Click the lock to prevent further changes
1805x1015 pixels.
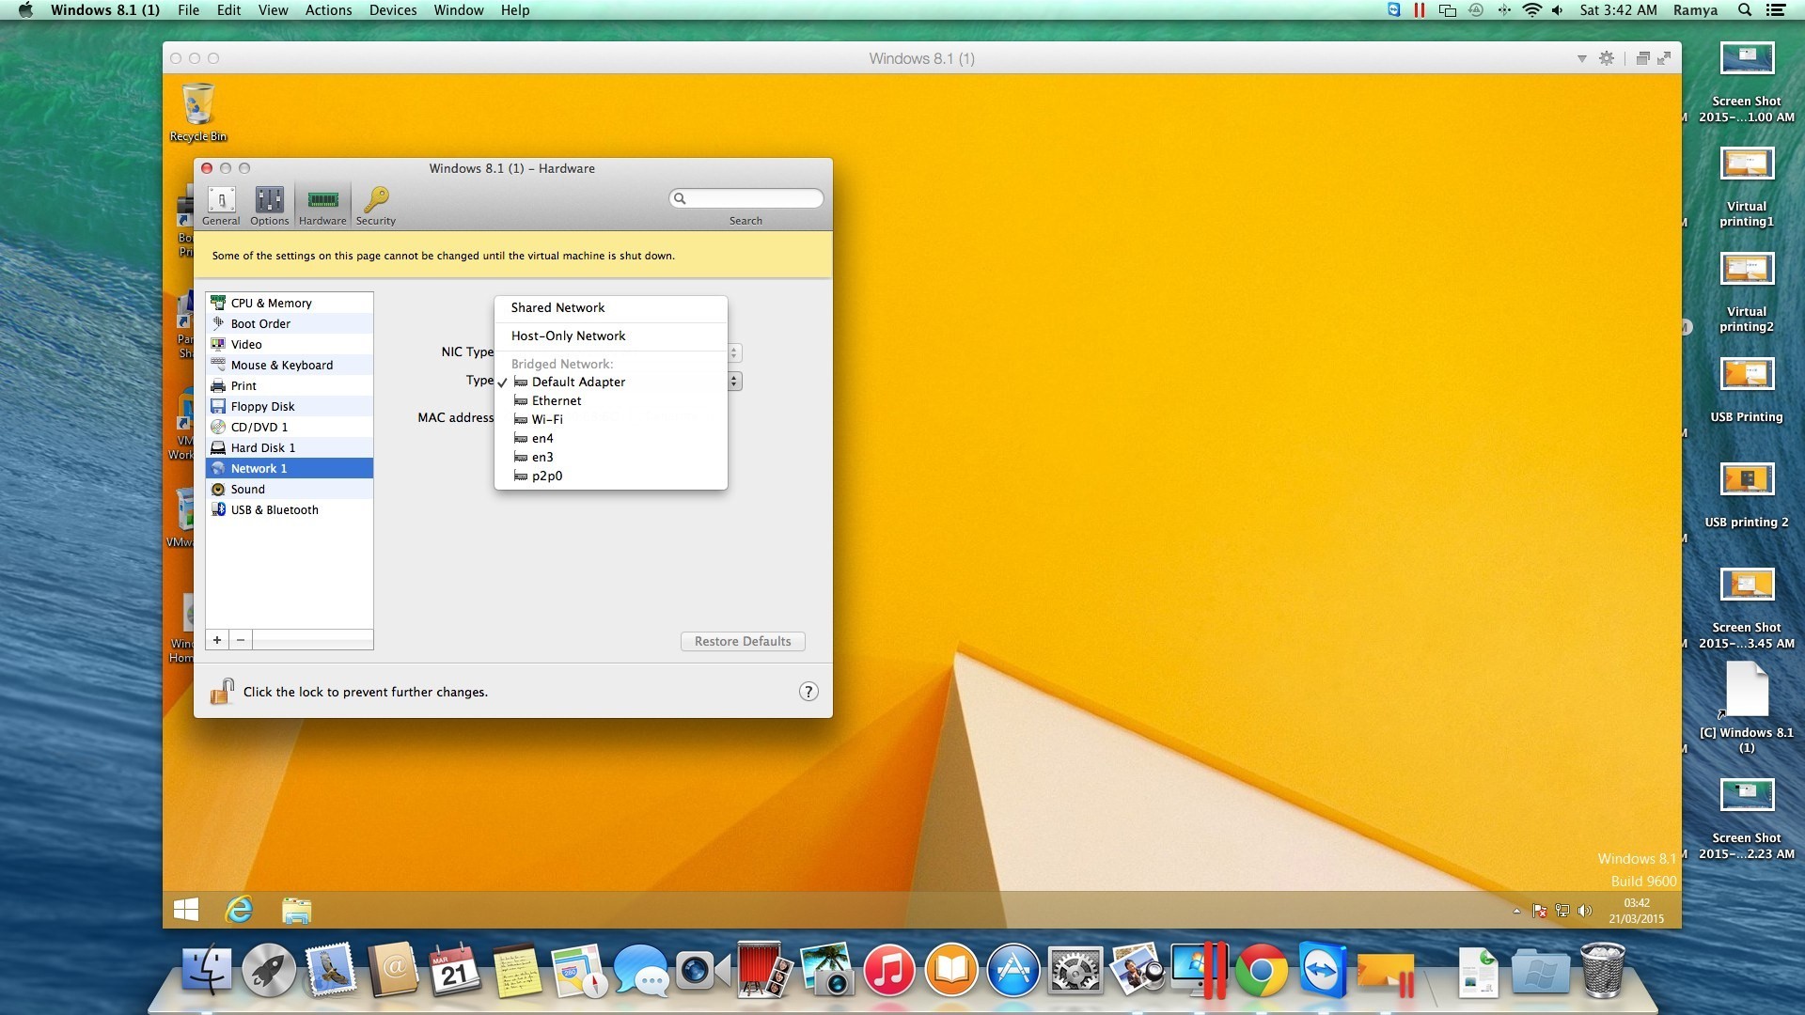click(222, 691)
